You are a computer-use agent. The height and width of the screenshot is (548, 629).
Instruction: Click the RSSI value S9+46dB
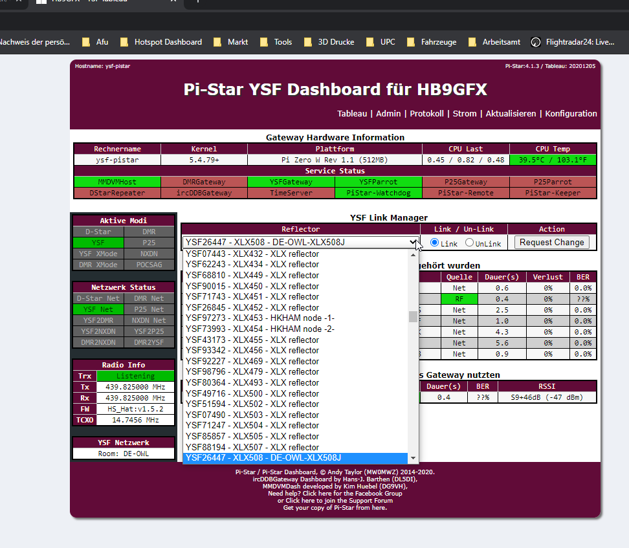547,397
